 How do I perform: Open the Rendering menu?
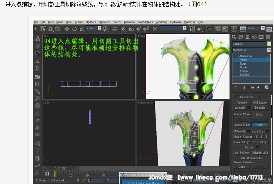coord(161,22)
